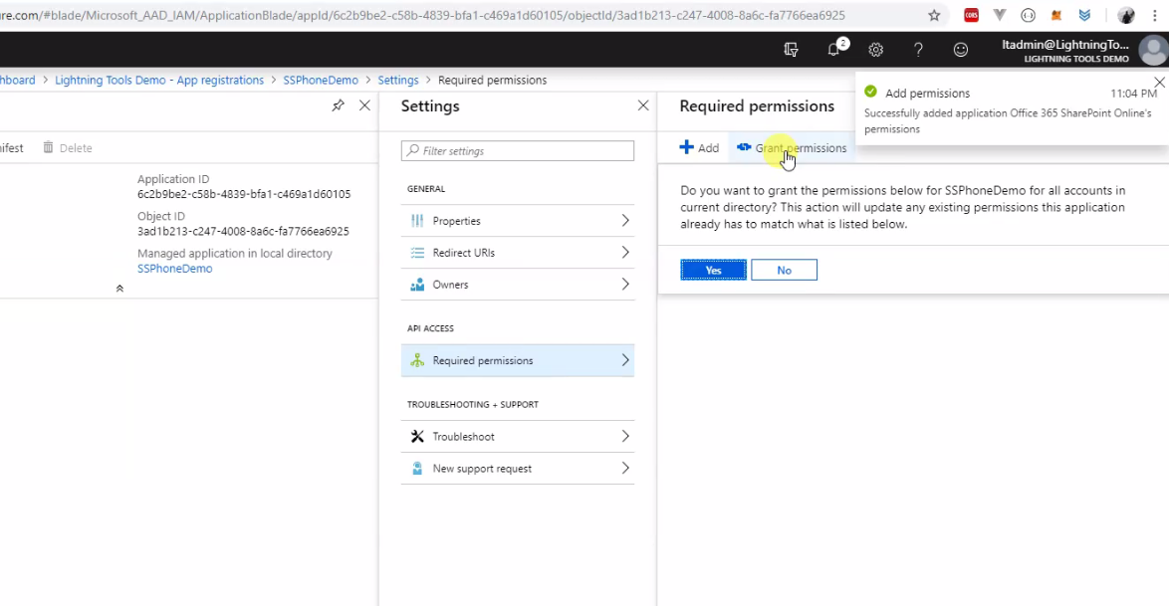Image resolution: width=1169 pixels, height=606 pixels.
Task: Click the Required permissions breadcrumb text
Action: [x=492, y=80]
